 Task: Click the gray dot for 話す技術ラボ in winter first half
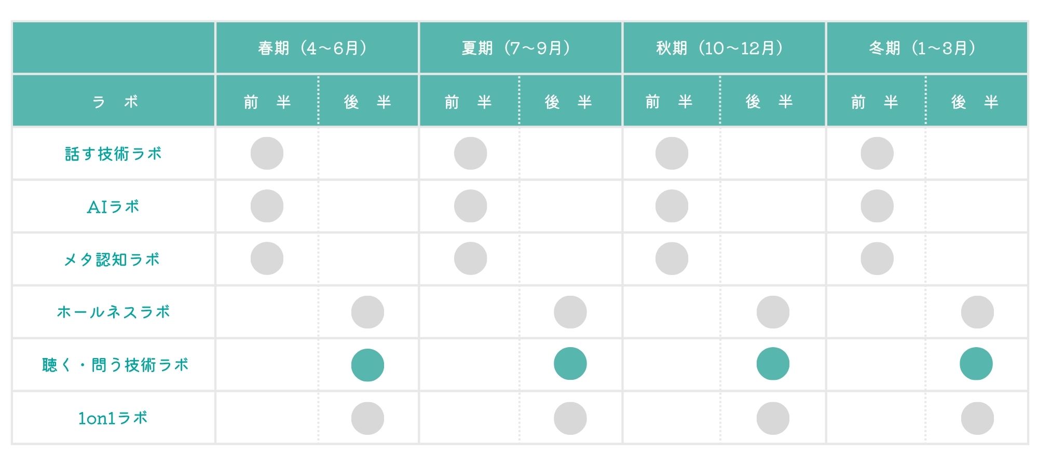point(877,153)
